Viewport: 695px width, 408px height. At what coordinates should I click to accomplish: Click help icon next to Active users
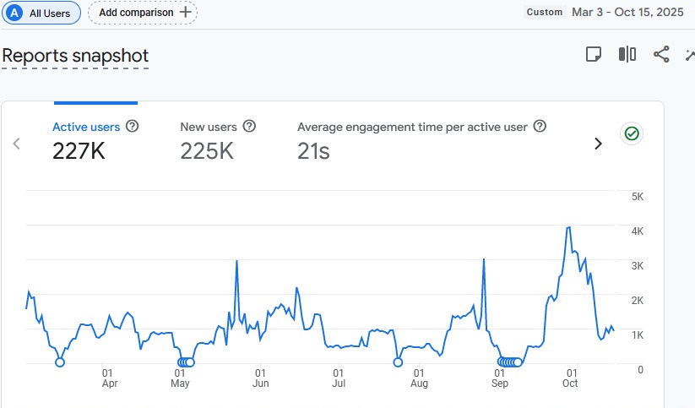pyautogui.click(x=132, y=127)
